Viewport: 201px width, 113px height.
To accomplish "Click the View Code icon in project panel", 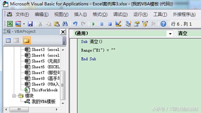I will coord(8,40).
